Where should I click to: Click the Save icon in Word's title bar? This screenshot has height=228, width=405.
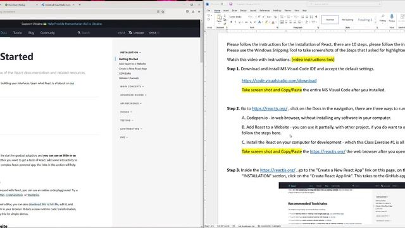point(230,4)
